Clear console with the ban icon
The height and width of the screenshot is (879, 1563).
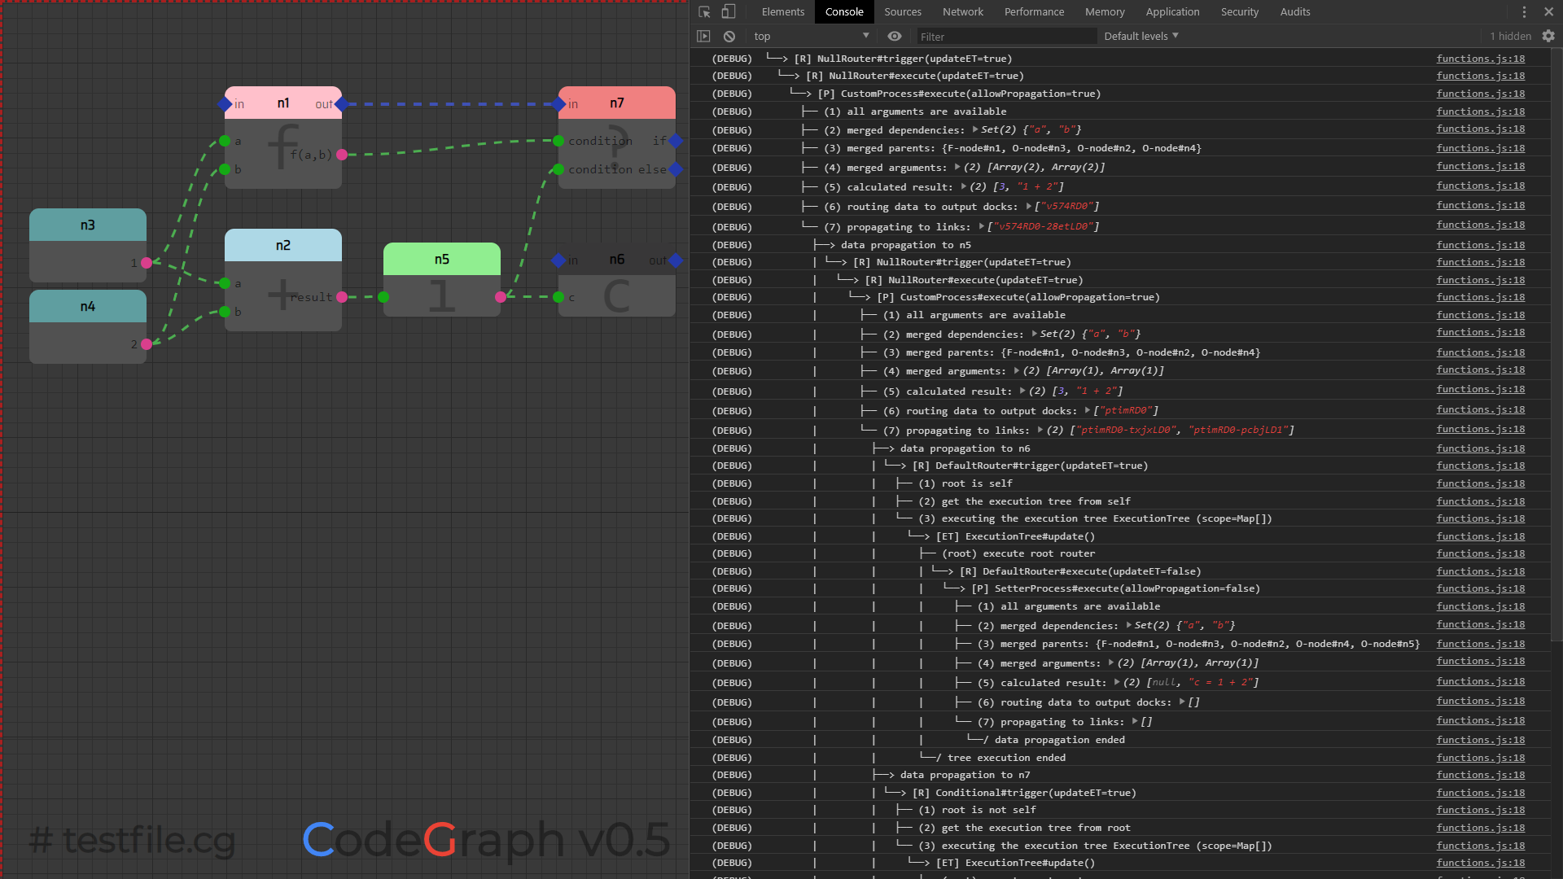pyautogui.click(x=729, y=36)
